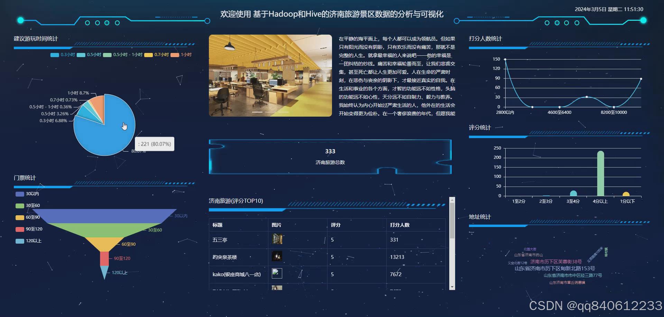
Task: Click word cloud entry 济南市历下区芙蓉街38号
Action: (x=556, y=262)
